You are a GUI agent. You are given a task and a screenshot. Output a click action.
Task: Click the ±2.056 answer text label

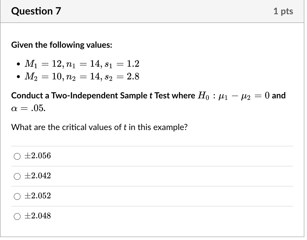pyautogui.click(x=37, y=156)
